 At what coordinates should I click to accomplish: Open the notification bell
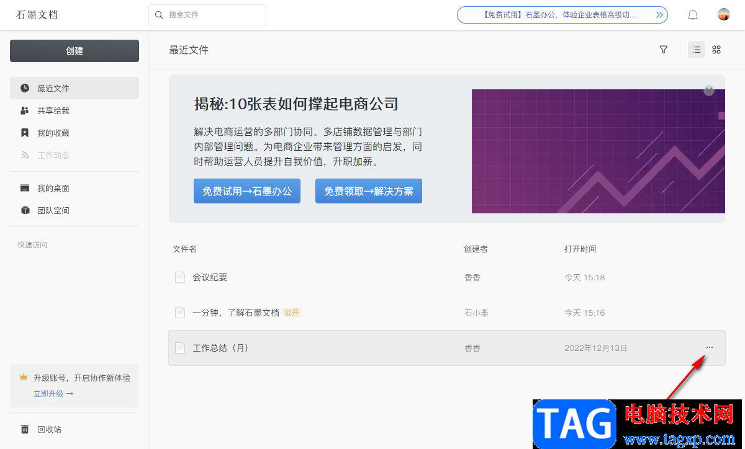(693, 15)
